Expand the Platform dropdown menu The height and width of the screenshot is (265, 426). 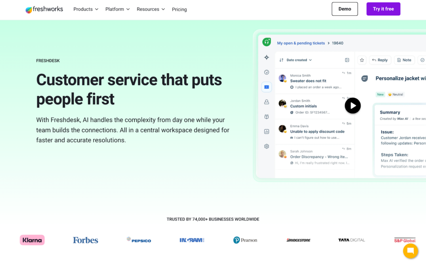coord(117,9)
